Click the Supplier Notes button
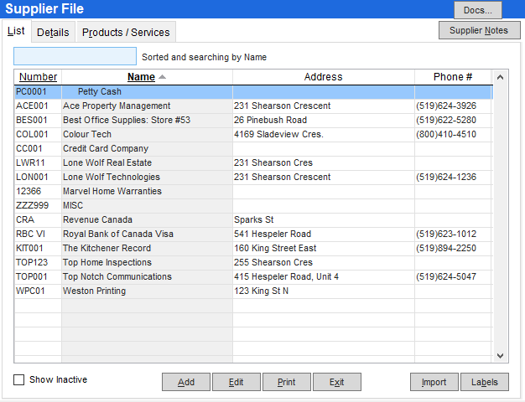The height and width of the screenshot is (402, 525). (x=479, y=31)
